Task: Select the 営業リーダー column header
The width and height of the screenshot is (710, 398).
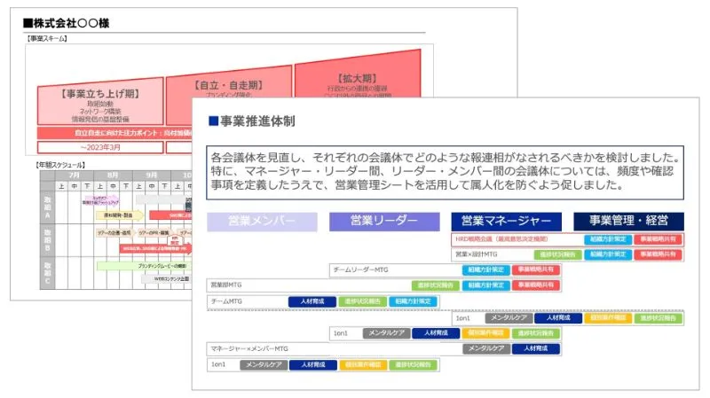Action: pos(384,222)
